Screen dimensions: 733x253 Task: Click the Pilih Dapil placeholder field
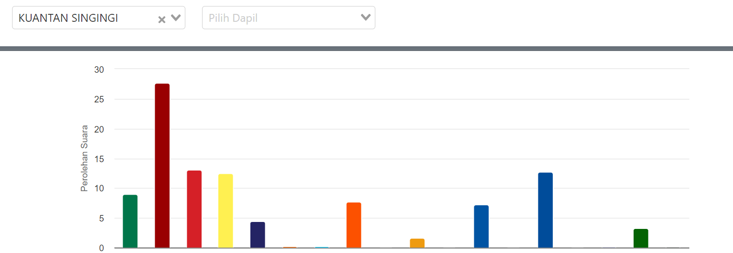click(x=279, y=18)
